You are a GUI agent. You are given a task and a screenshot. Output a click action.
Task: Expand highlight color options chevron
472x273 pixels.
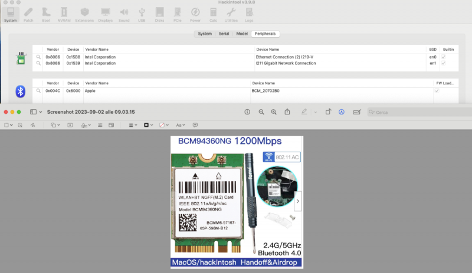(x=316, y=112)
